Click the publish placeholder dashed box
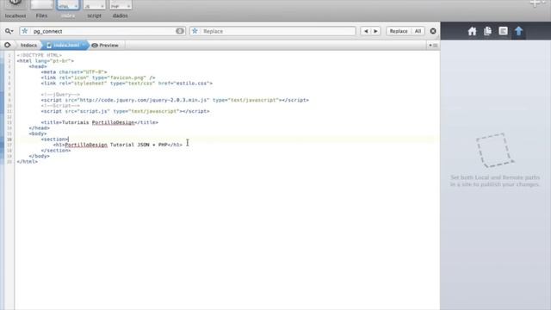The width and height of the screenshot is (551, 310). 495,150
